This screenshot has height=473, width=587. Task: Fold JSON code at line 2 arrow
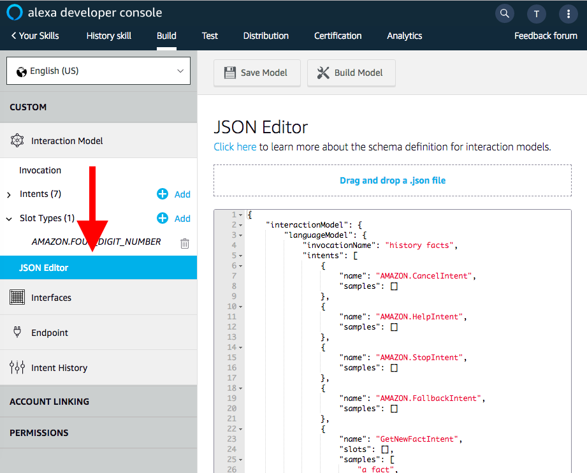(x=241, y=225)
